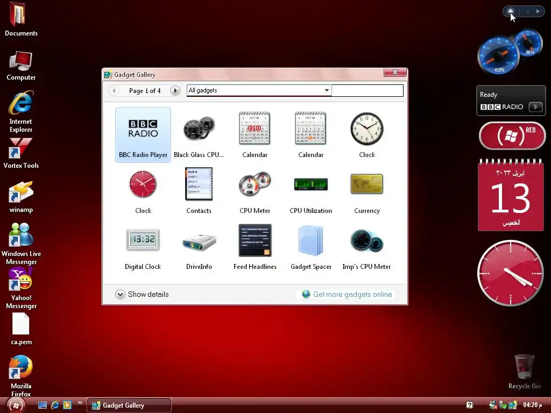Select Yahoo! Messenger desktop shortcut
The height and width of the screenshot is (413, 551).
pos(21,288)
